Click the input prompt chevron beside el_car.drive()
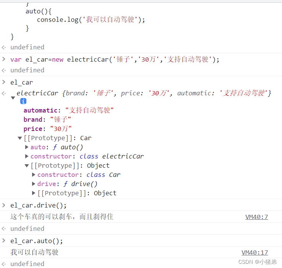The height and width of the screenshot is (268, 282). [4, 205]
